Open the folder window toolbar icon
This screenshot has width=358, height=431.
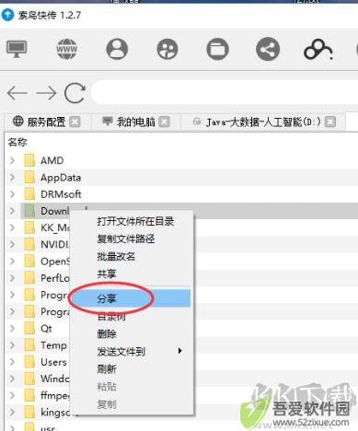tap(217, 49)
